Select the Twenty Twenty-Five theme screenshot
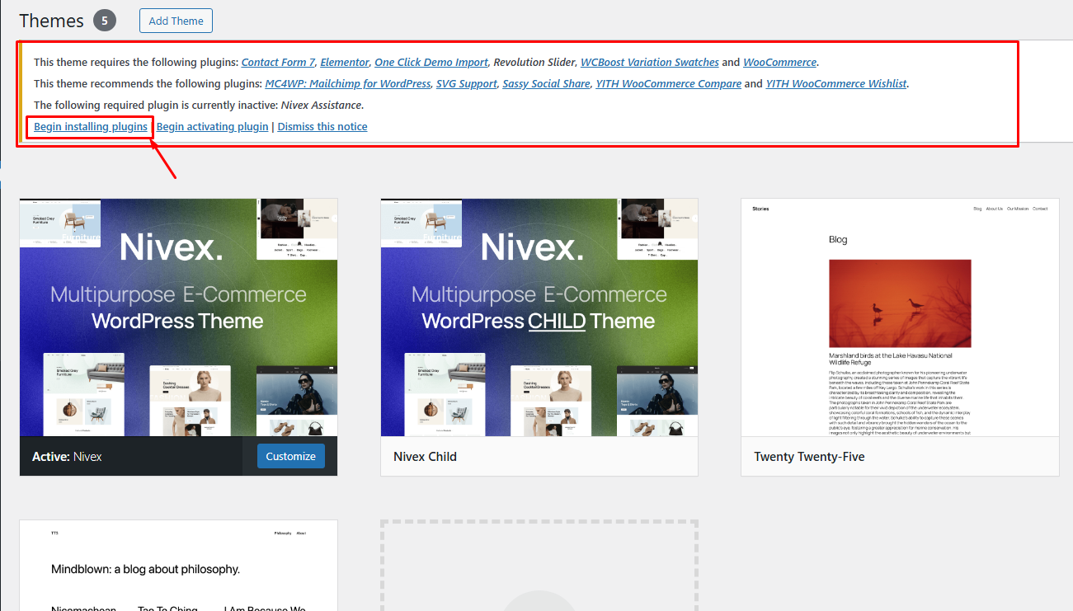This screenshot has width=1073, height=611. (x=900, y=317)
